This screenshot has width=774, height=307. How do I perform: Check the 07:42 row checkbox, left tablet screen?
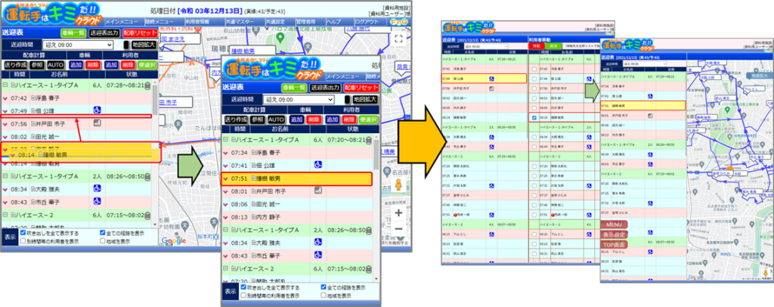534,69
